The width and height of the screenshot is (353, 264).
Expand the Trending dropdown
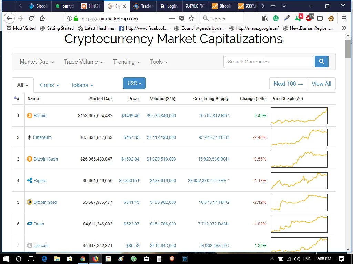click(x=126, y=62)
